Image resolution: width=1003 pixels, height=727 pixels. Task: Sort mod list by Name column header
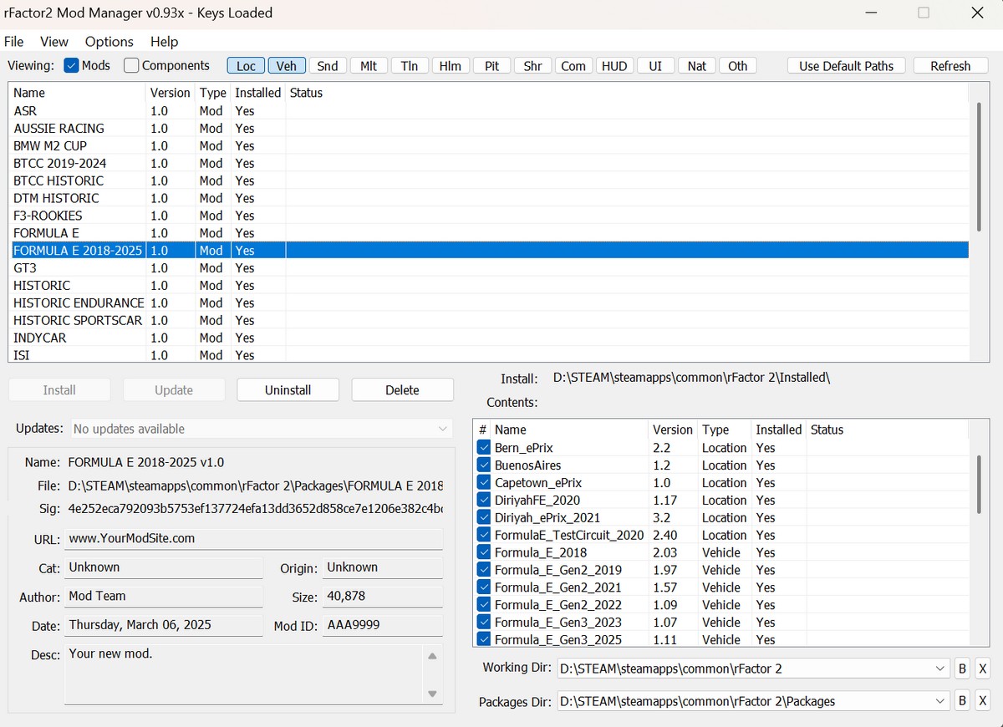77,93
